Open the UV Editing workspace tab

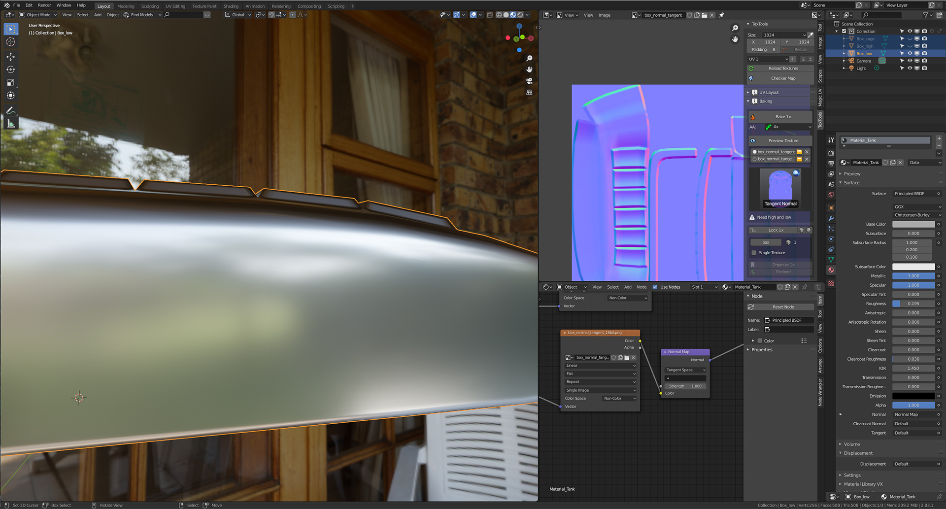[175, 6]
